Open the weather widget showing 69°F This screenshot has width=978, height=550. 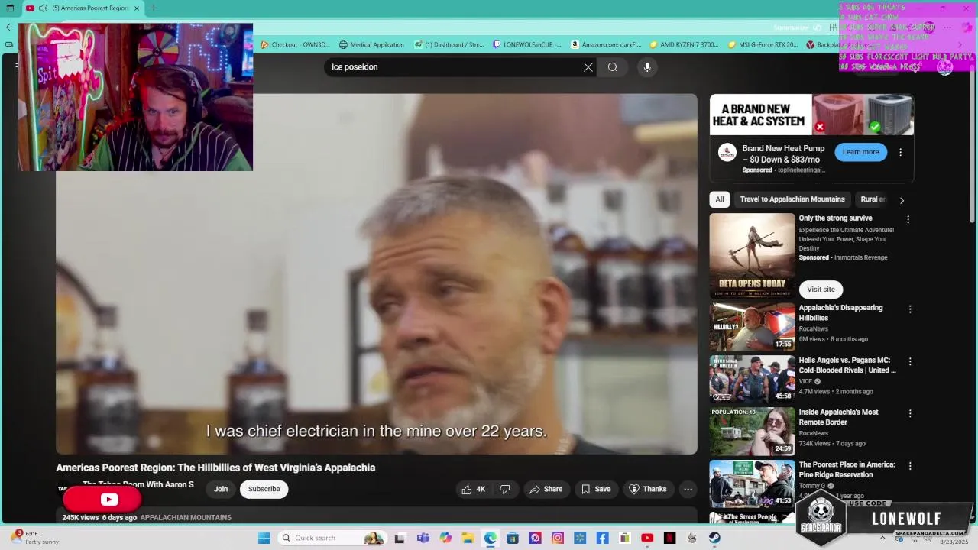(x=34, y=538)
